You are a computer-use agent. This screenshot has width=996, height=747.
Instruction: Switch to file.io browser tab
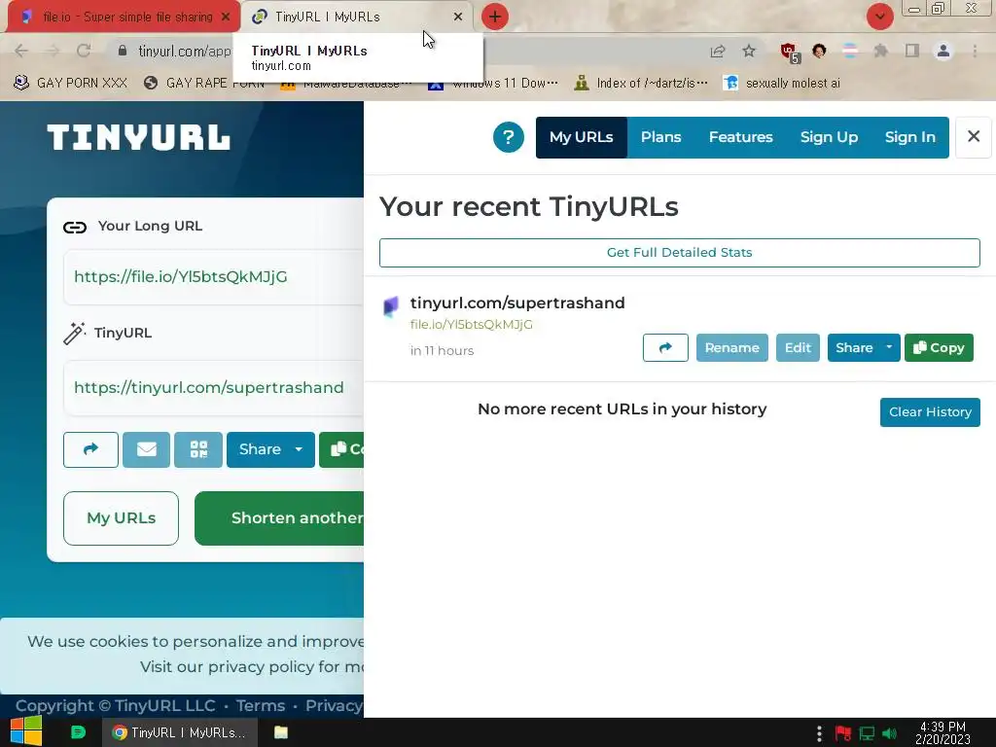click(121, 18)
